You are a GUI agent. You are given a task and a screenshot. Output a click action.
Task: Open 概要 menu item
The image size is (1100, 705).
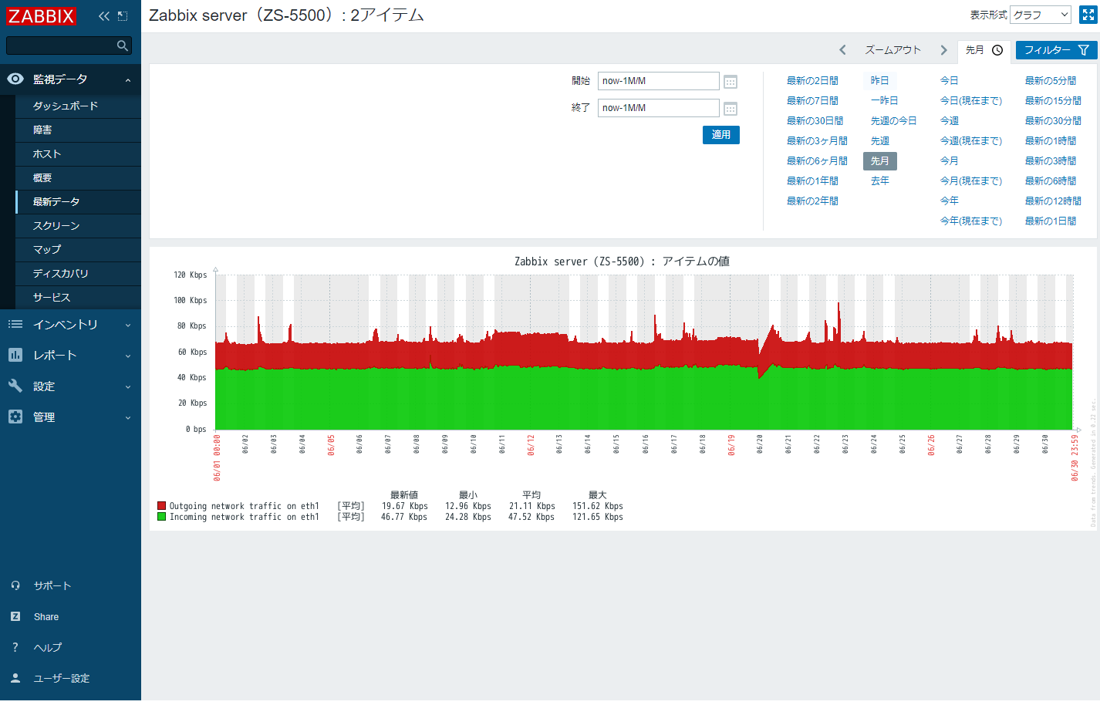click(x=78, y=178)
